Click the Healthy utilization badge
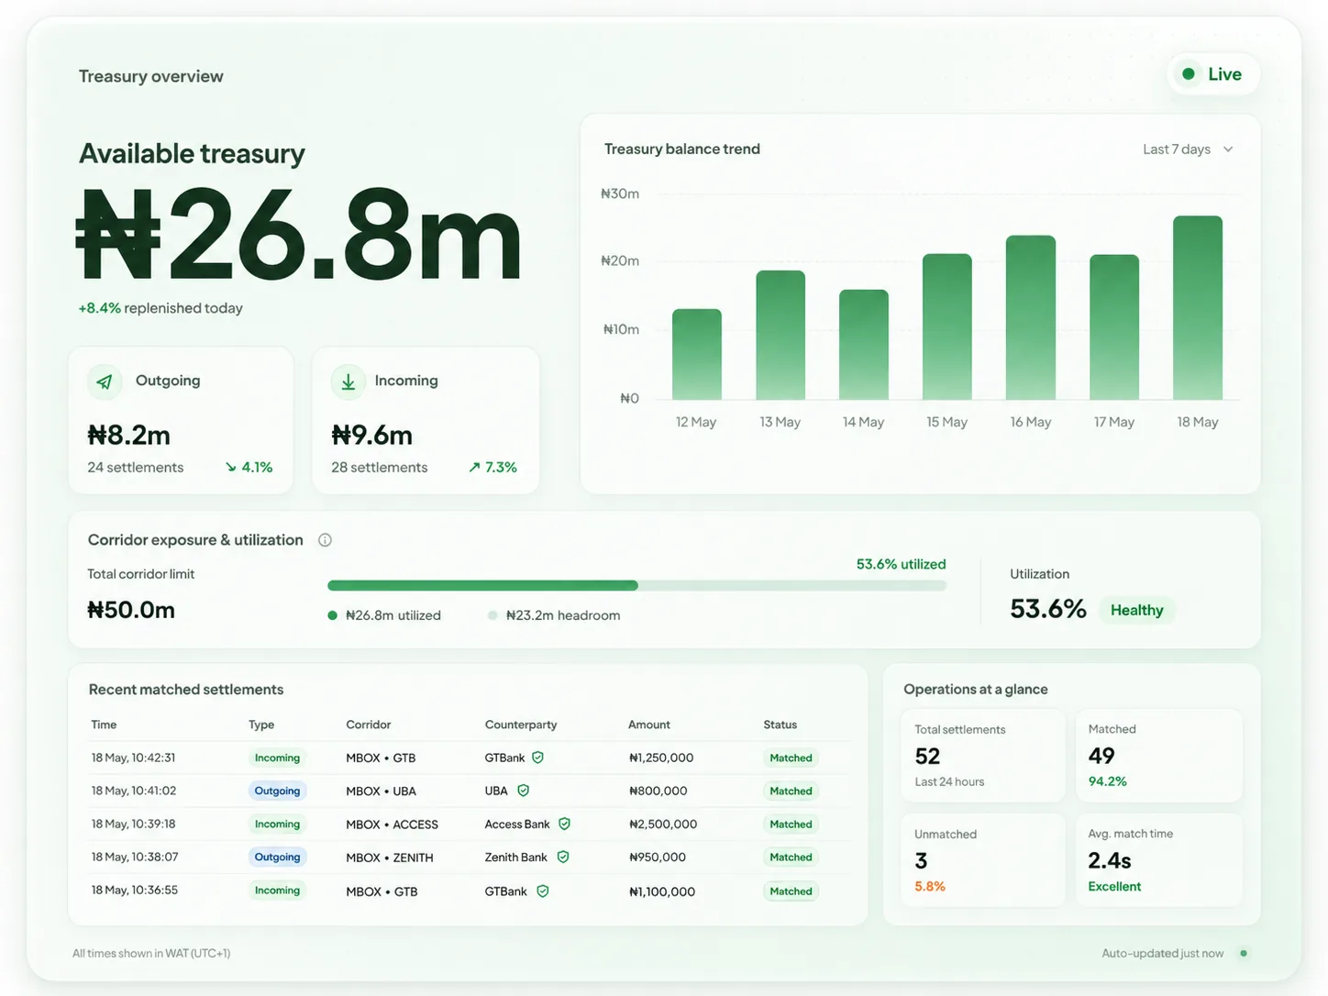Viewport: 1328px width, 996px height. coord(1136,611)
